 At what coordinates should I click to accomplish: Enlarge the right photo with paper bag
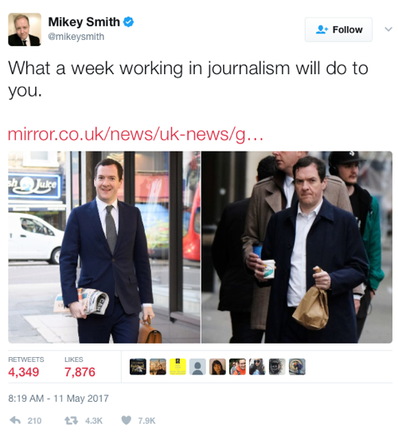tap(297, 247)
